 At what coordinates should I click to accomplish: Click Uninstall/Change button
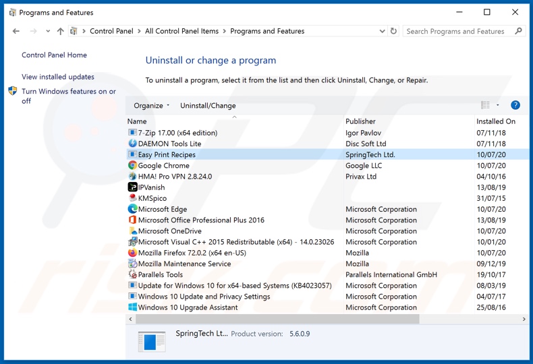click(208, 106)
